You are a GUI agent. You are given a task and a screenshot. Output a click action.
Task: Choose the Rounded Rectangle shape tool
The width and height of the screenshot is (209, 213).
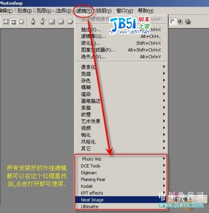[61, 22]
